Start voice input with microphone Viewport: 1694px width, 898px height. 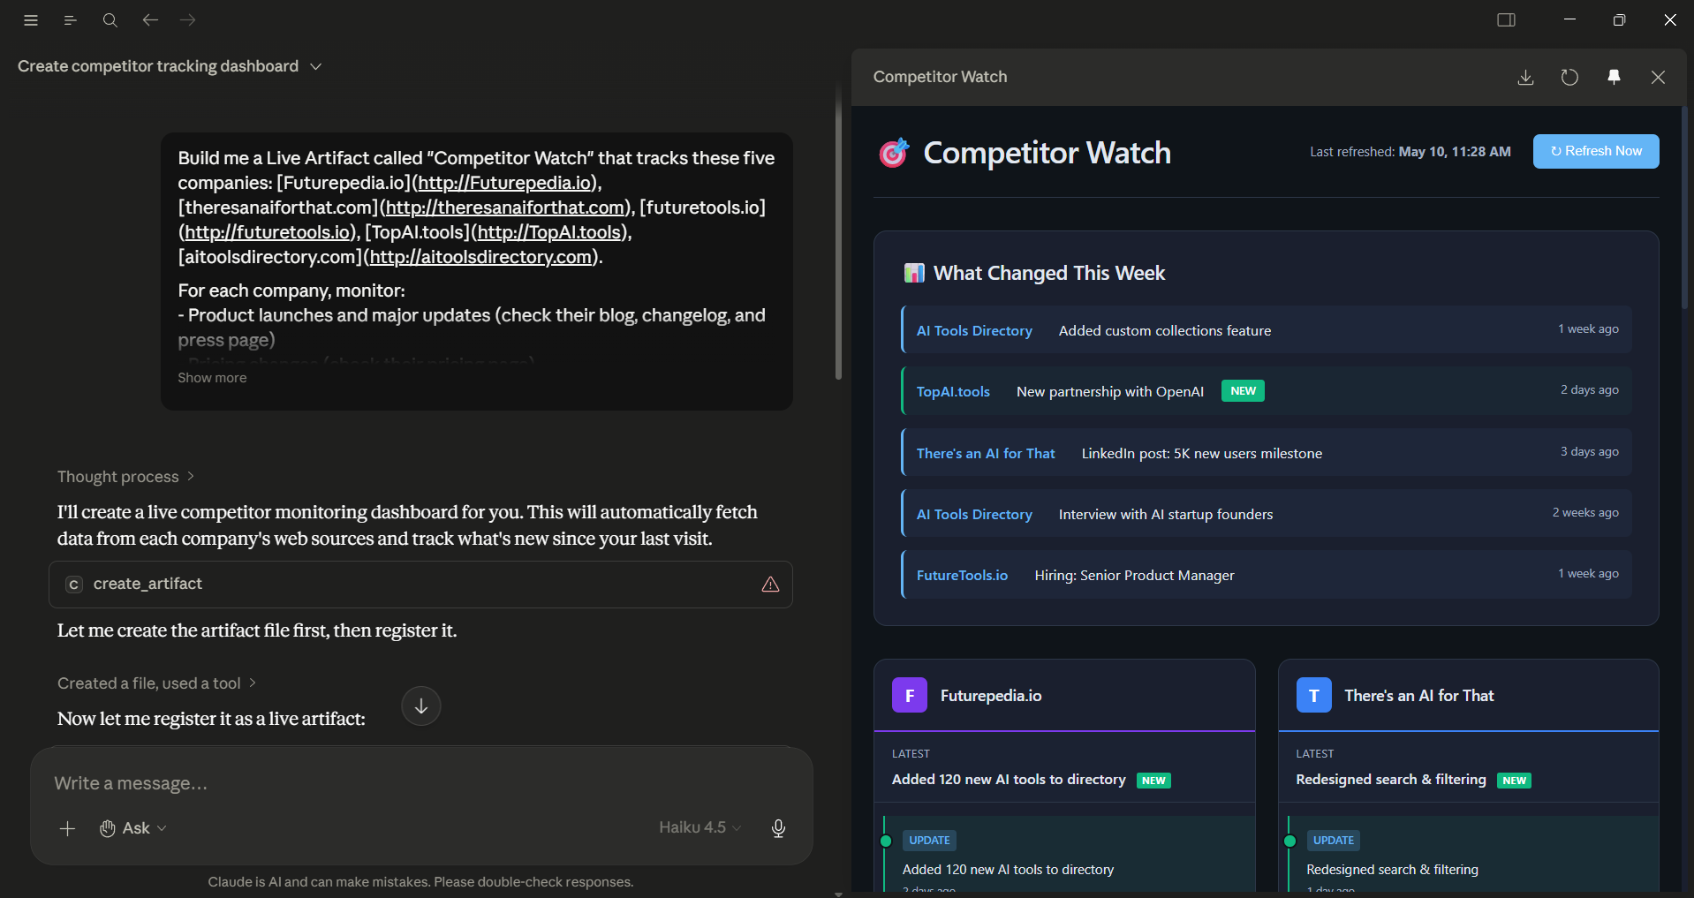778,828
